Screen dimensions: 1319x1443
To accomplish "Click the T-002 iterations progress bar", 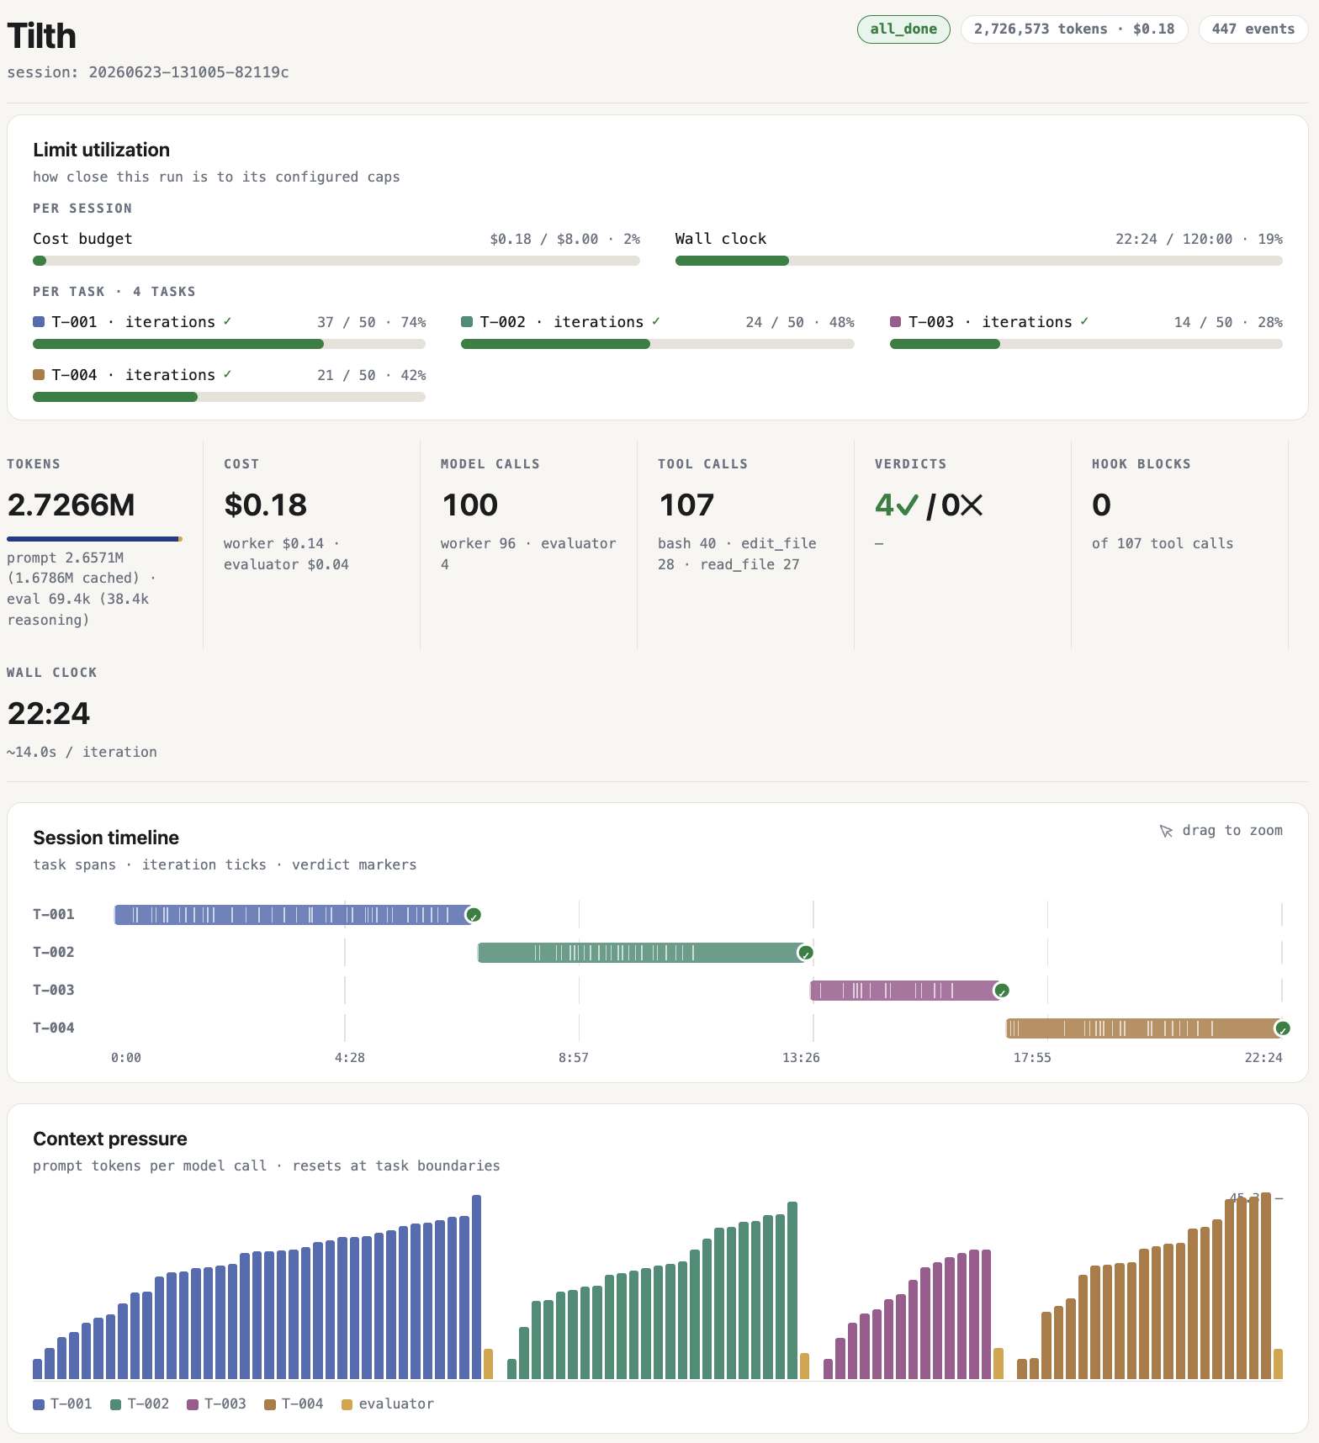I will [658, 344].
